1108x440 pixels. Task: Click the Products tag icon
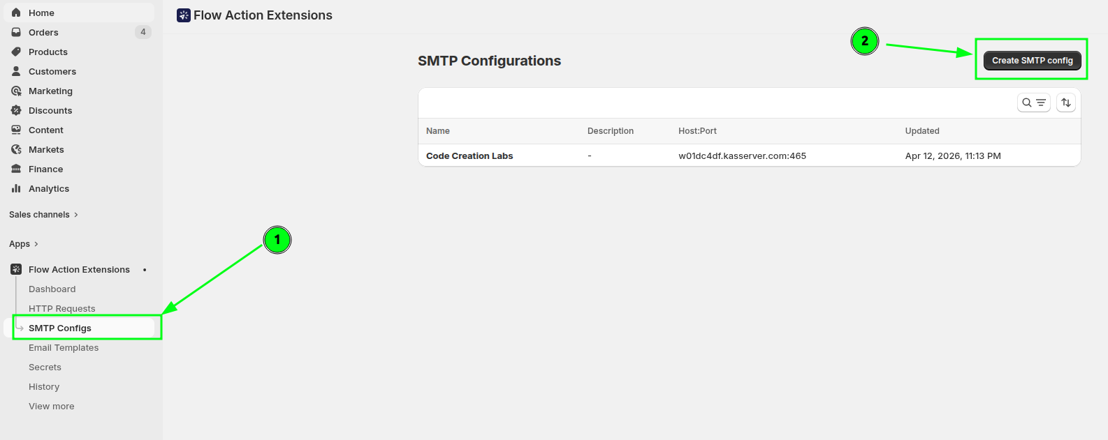point(16,52)
